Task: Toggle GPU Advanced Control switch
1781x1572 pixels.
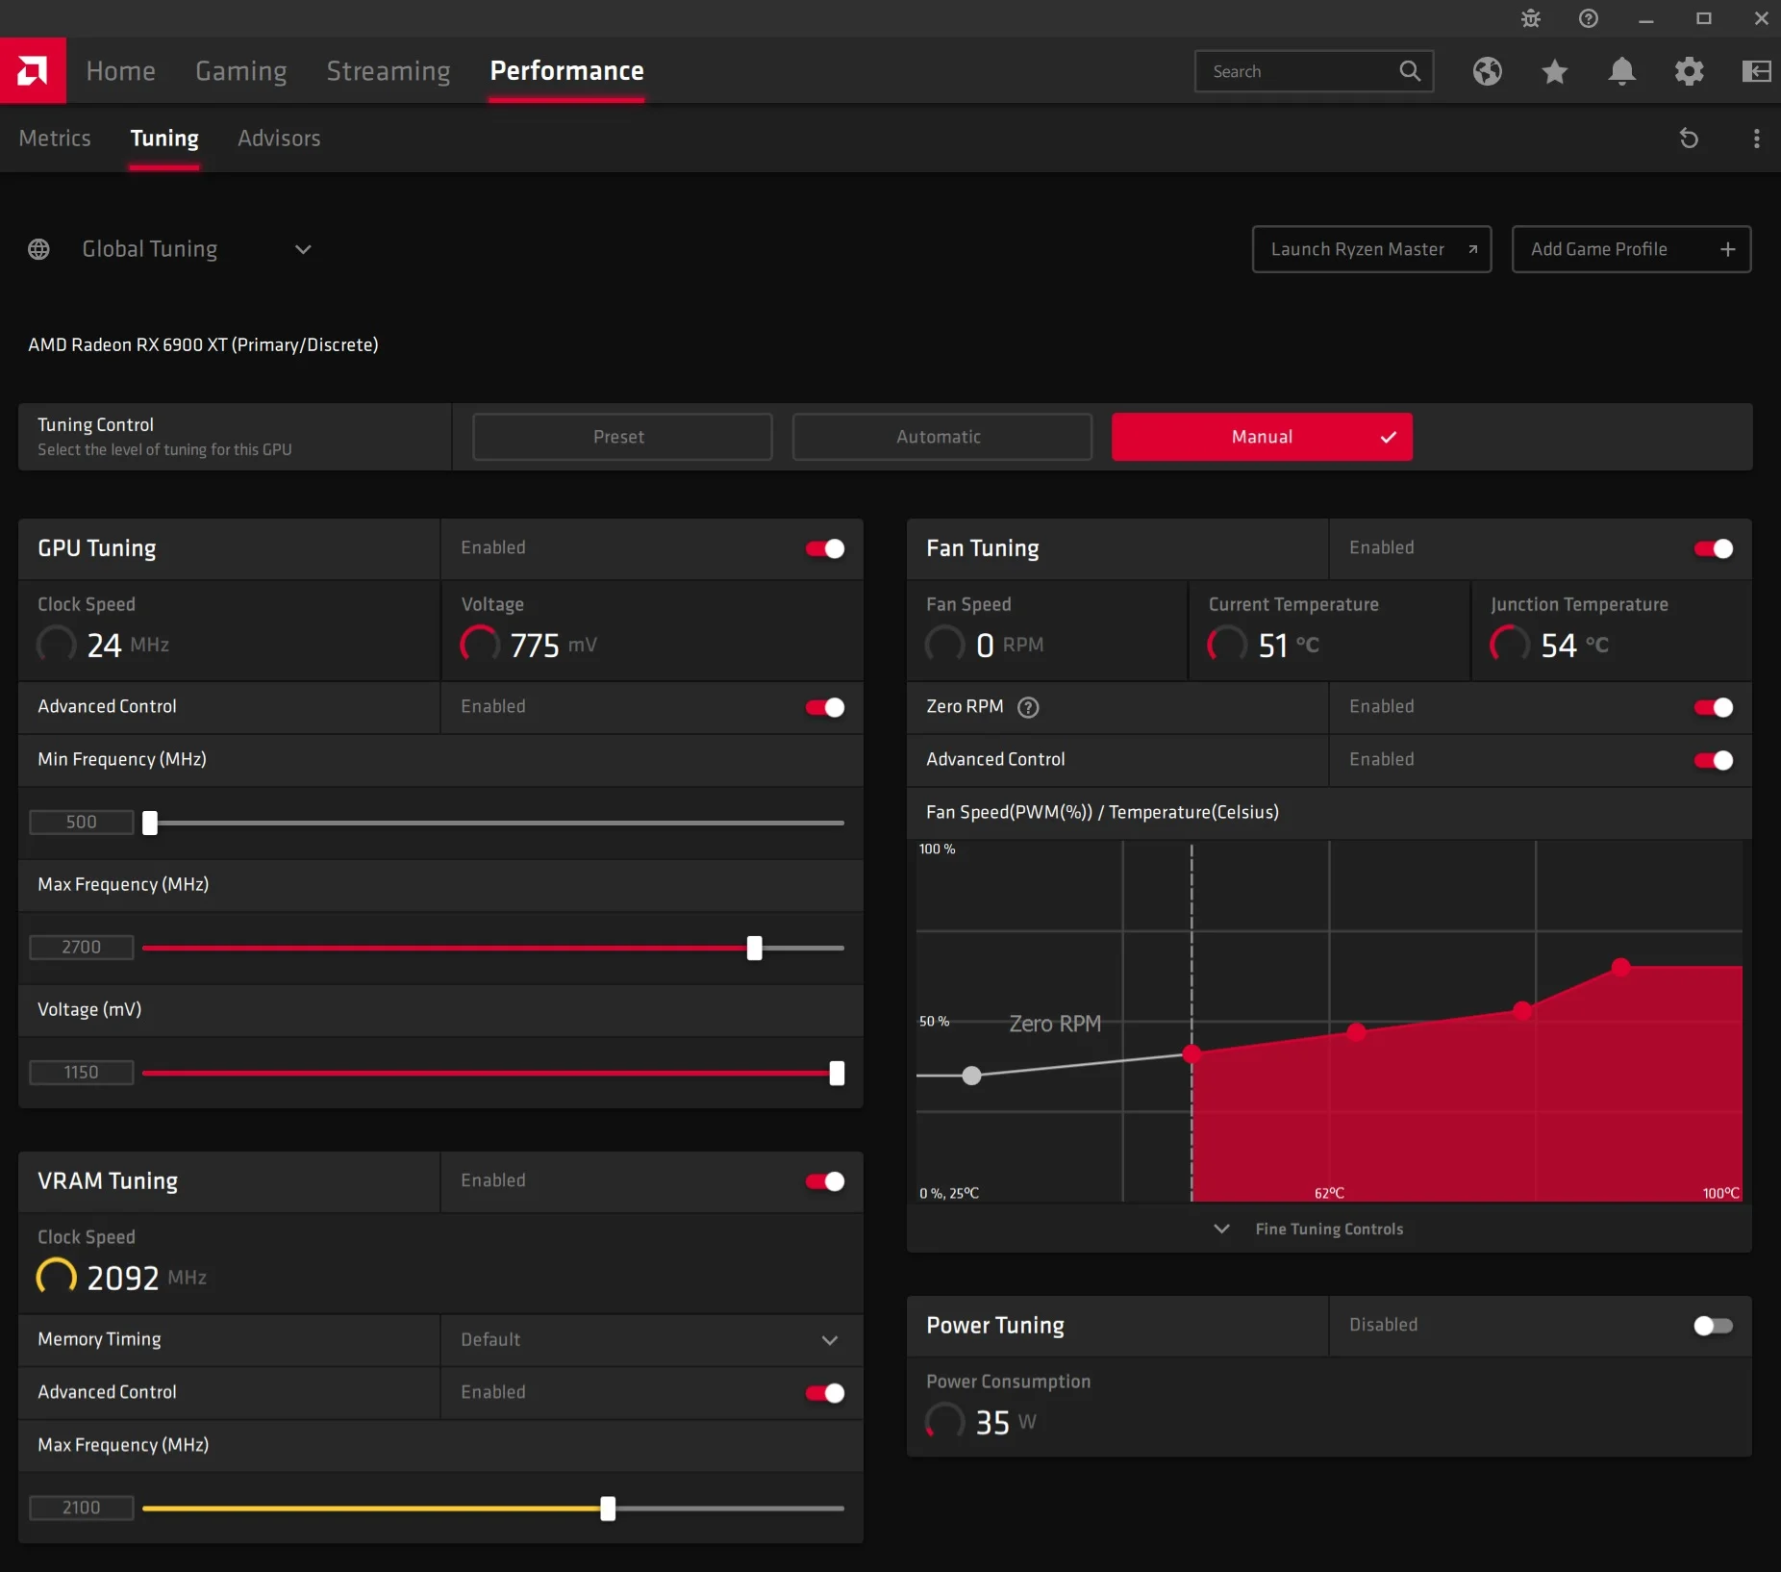Action: click(x=825, y=708)
